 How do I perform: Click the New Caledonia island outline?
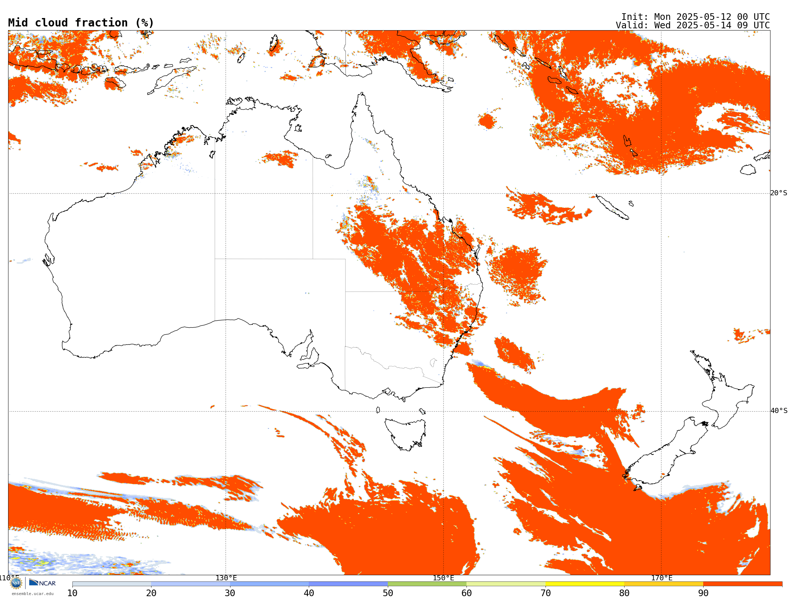click(x=612, y=207)
